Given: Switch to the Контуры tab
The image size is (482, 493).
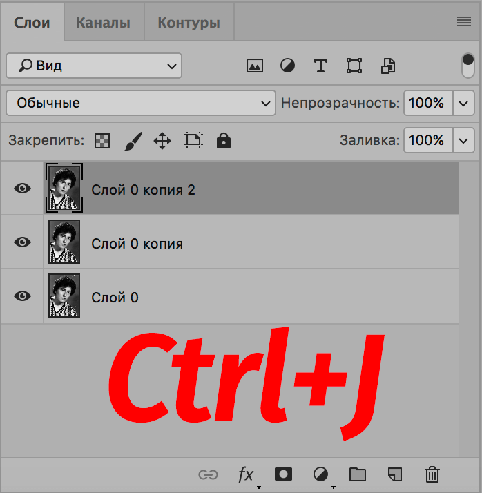Looking at the screenshot, I should (x=189, y=23).
